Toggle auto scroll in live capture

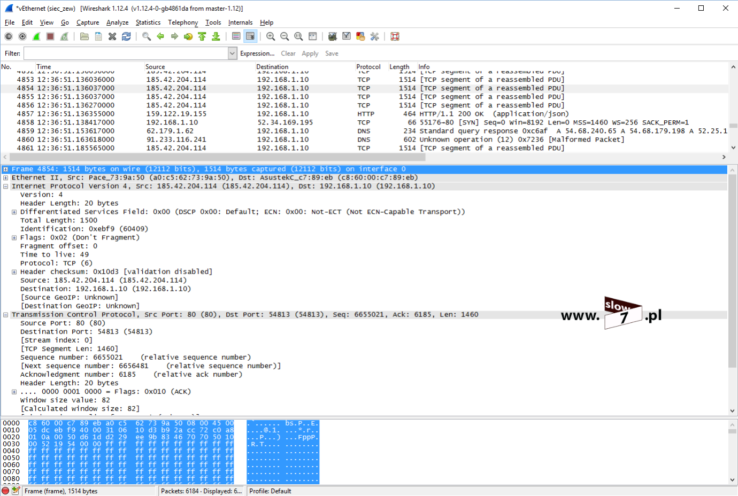pyautogui.click(x=250, y=36)
